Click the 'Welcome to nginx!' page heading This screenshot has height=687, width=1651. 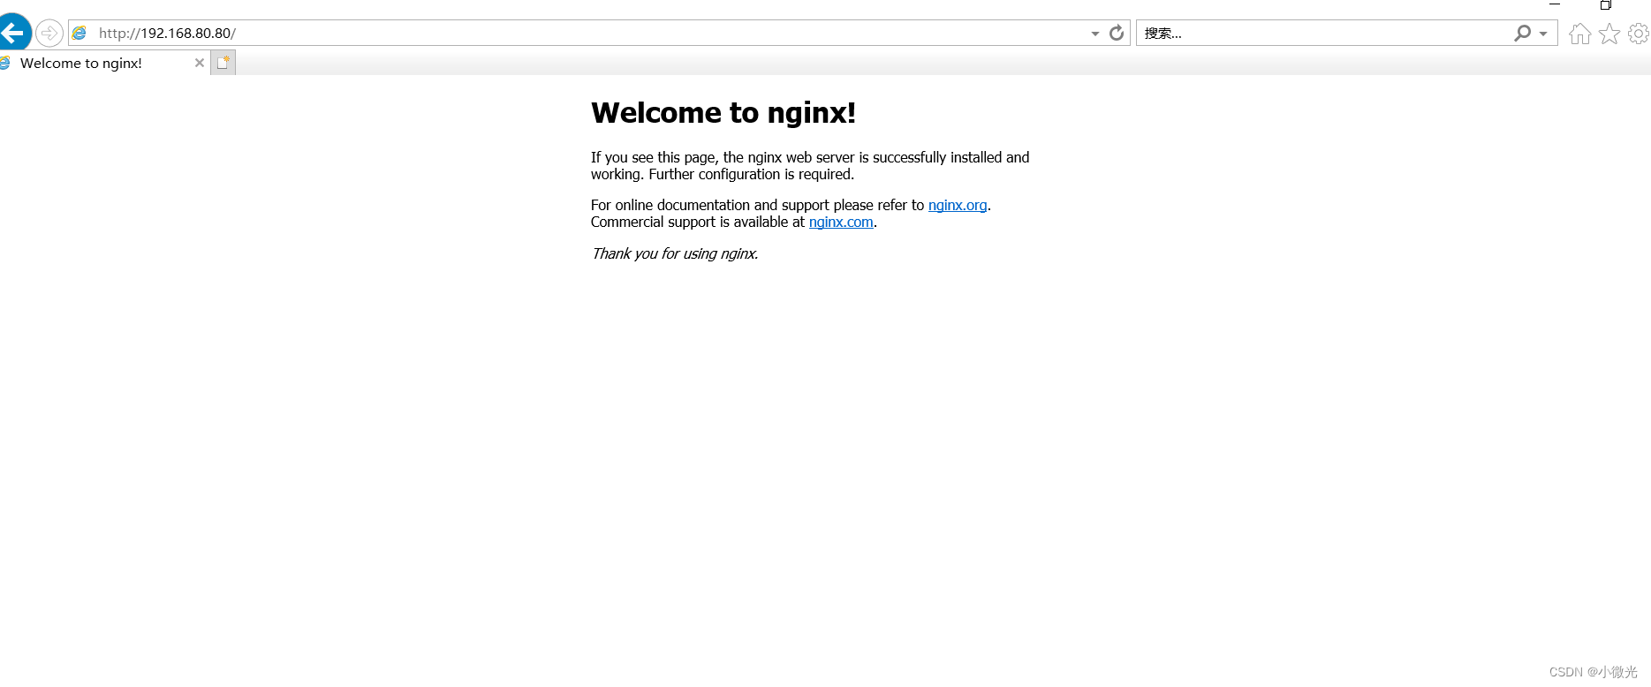coord(723,113)
